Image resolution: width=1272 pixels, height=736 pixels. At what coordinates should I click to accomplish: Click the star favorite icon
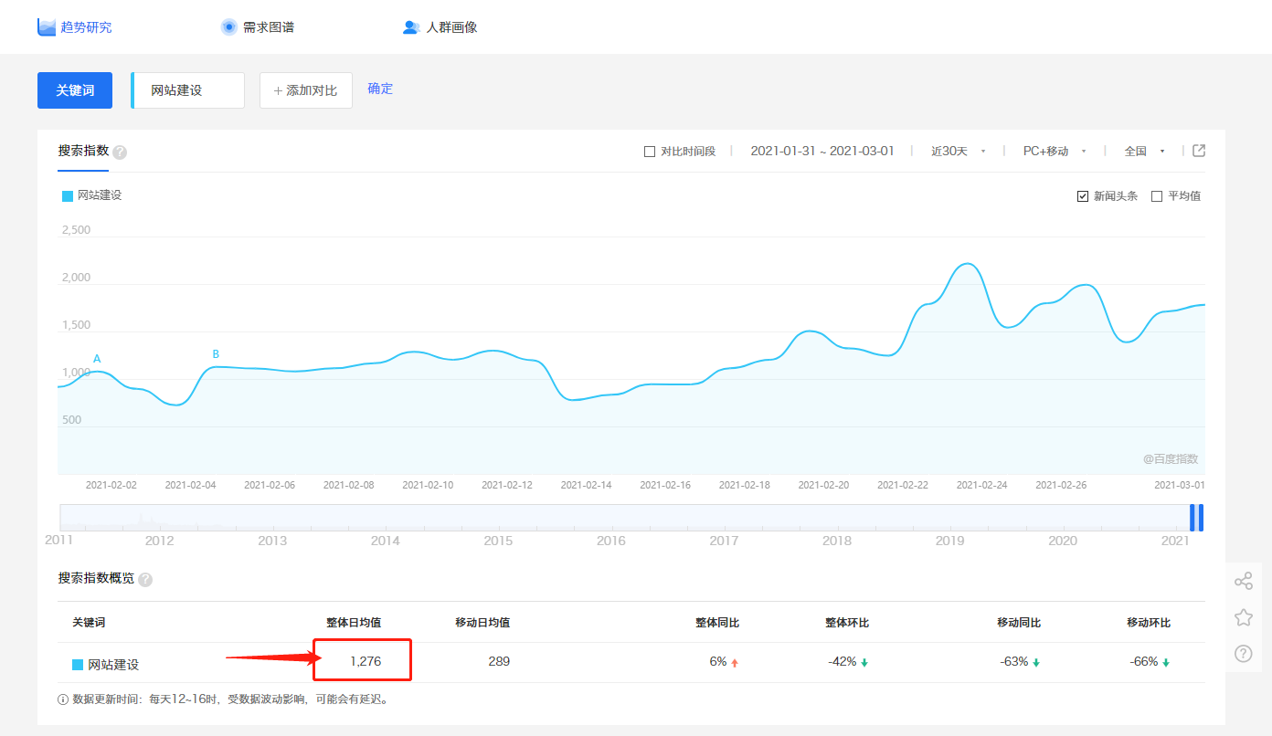[x=1243, y=617]
